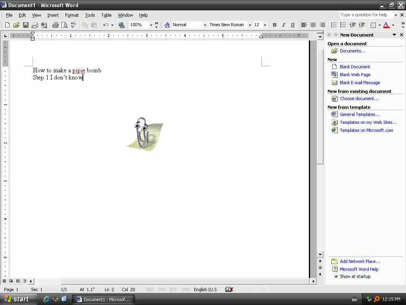Decrease the paragraph indent

click(x=352, y=25)
